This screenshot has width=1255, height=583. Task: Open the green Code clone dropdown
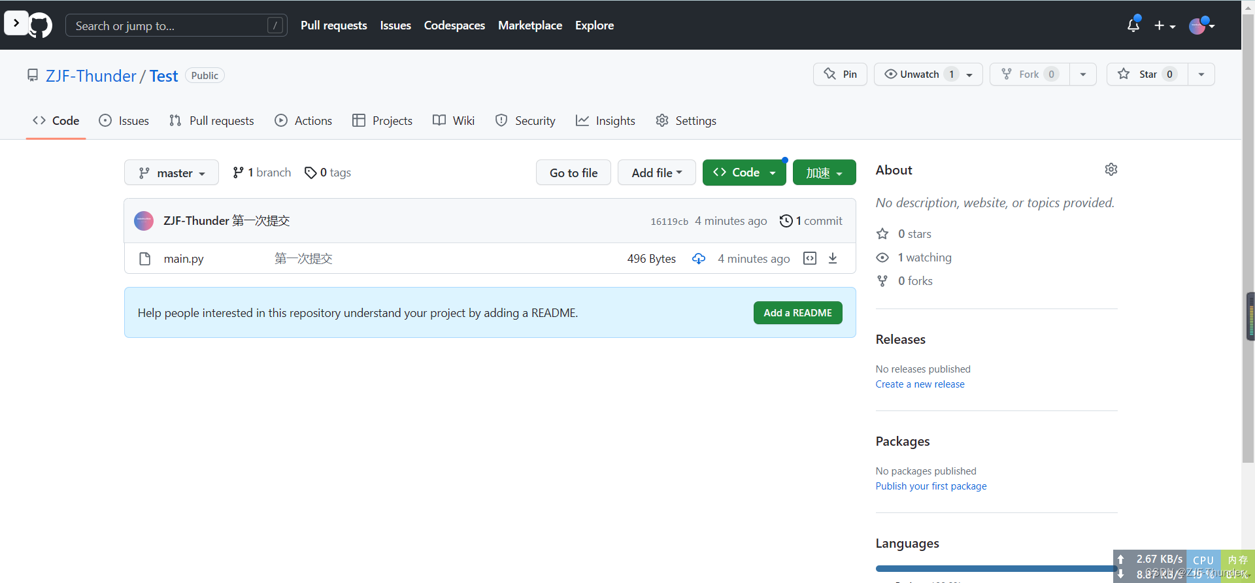pos(744,173)
